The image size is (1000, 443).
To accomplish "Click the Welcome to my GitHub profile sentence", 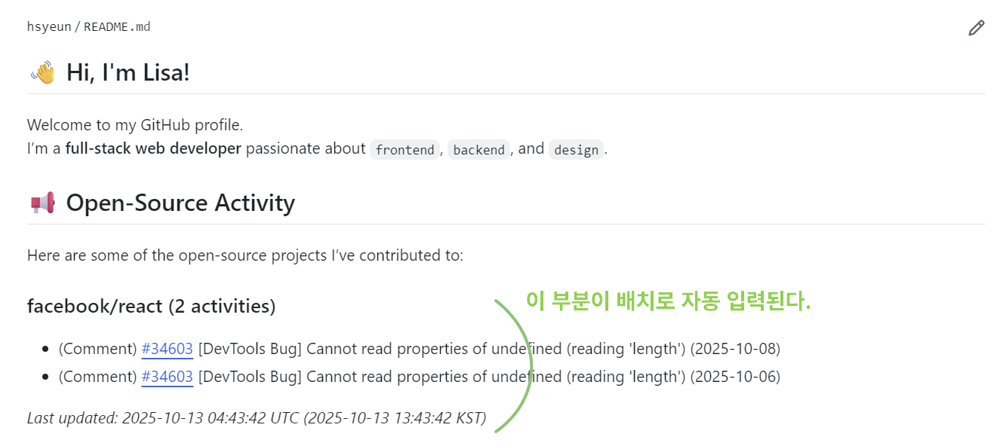I will pos(135,124).
